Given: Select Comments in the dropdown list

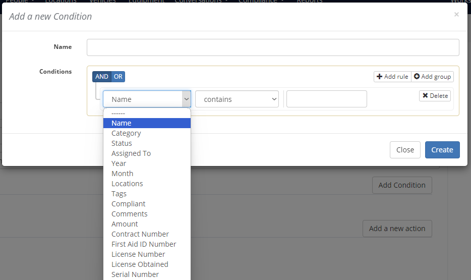Looking at the screenshot, I should (147, 214).
